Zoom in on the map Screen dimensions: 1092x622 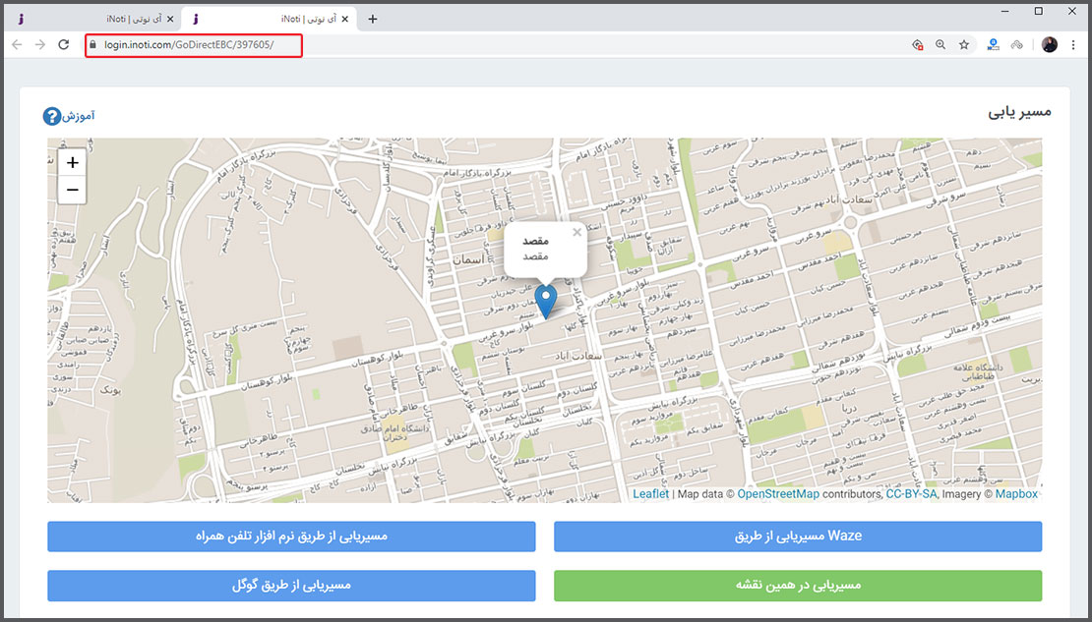click(73, 163)
